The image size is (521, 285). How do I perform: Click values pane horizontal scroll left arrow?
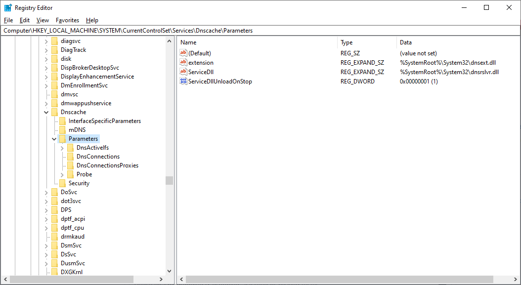(181, 280)
